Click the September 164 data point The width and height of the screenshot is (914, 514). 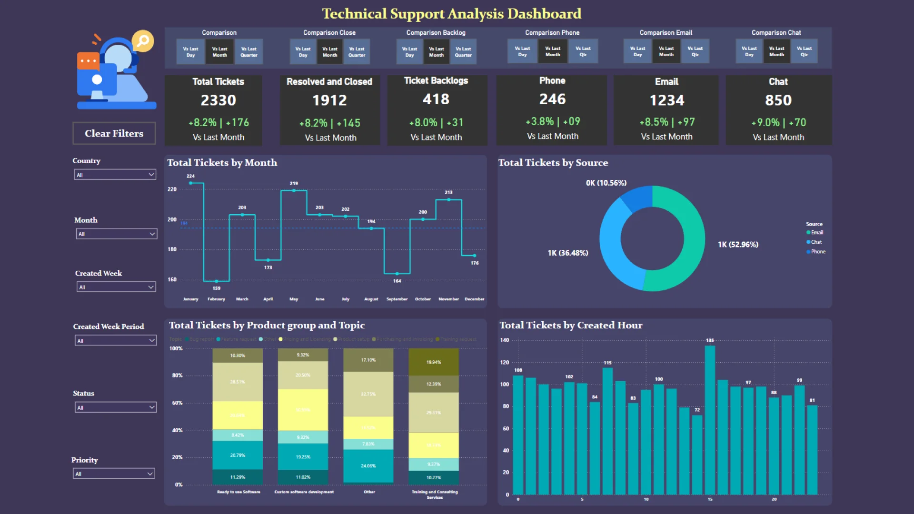click(x=397, y=274)
